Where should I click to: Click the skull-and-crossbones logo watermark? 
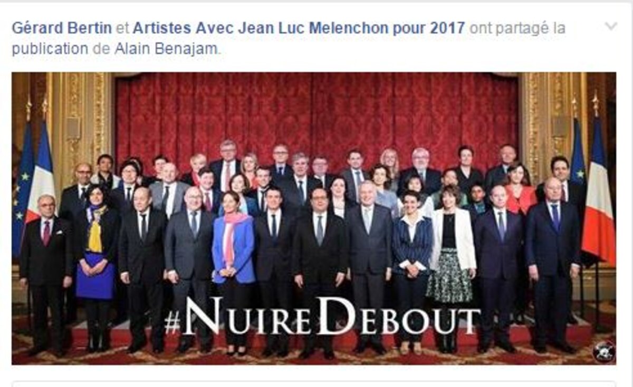(x=603, y=351)
